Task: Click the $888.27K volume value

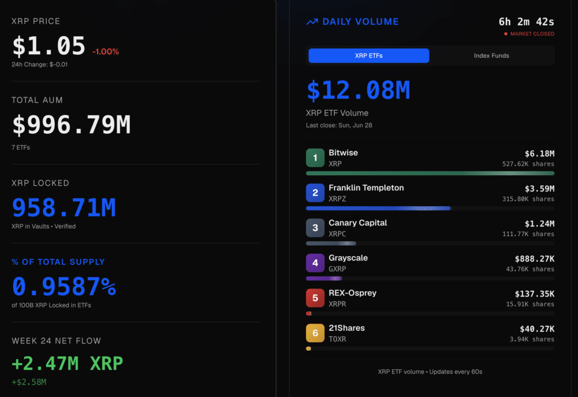Action: pyautogui.click(x=535, y=259)
